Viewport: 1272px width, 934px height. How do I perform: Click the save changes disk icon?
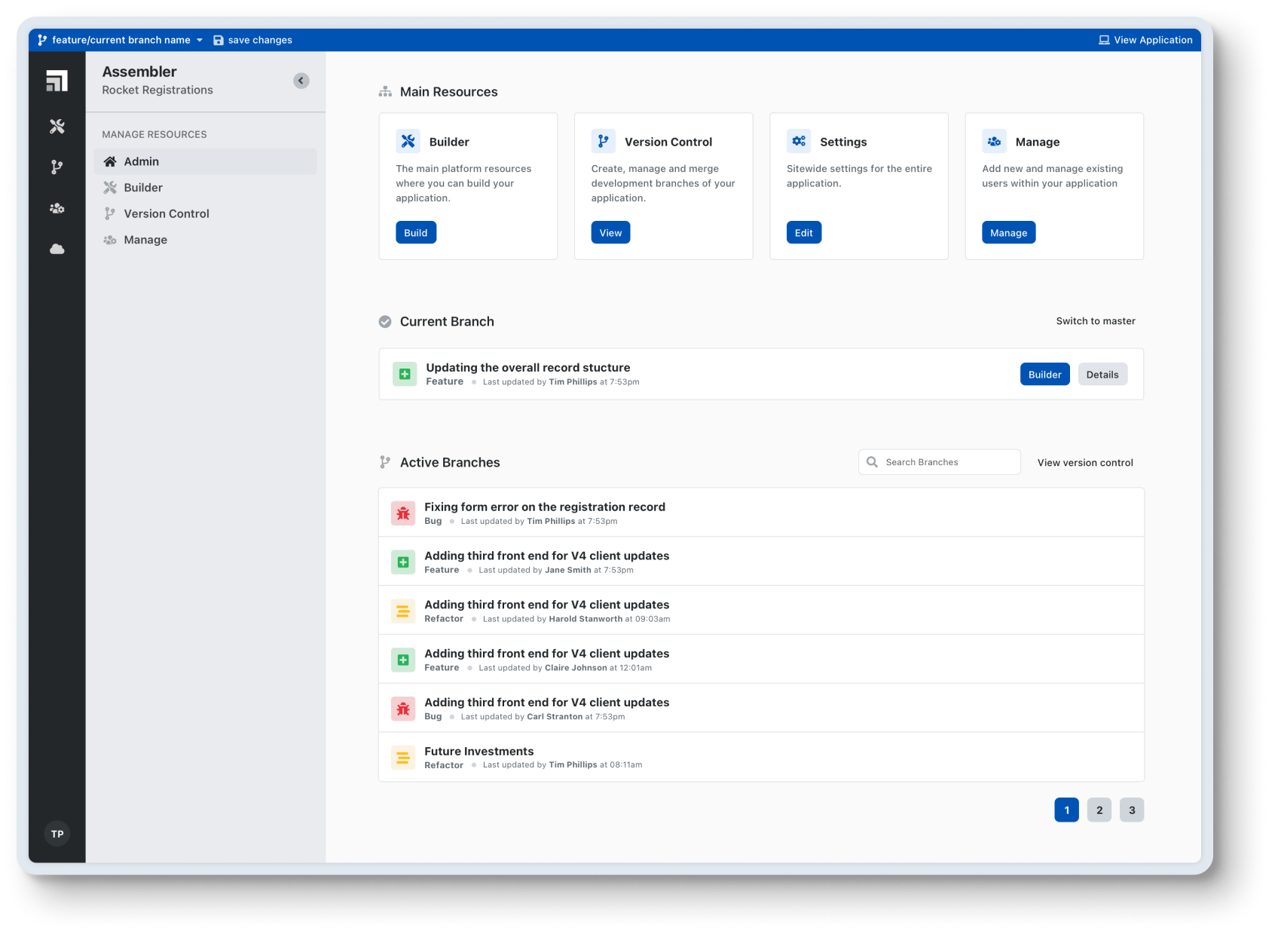tap(218, 40)
